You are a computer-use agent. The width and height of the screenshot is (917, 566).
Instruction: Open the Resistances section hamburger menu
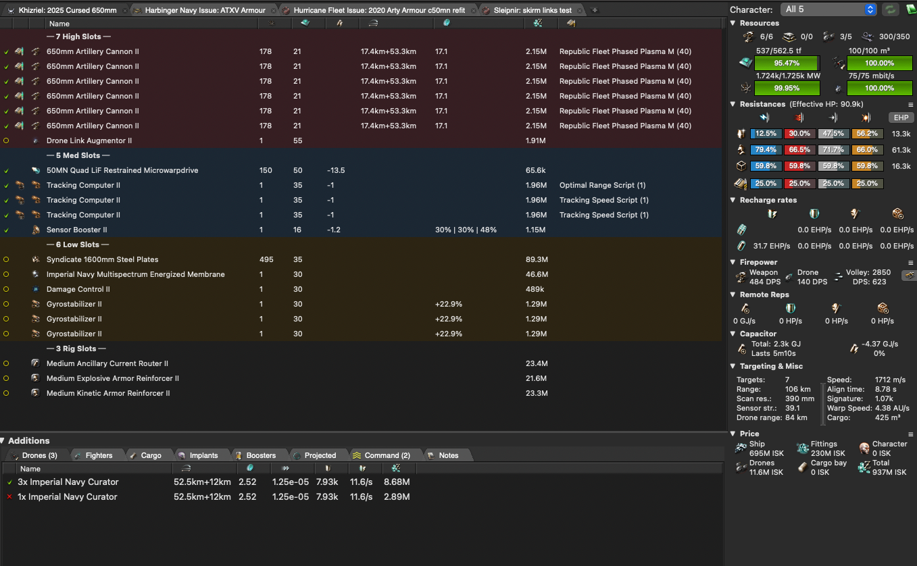tap(910, 105)
